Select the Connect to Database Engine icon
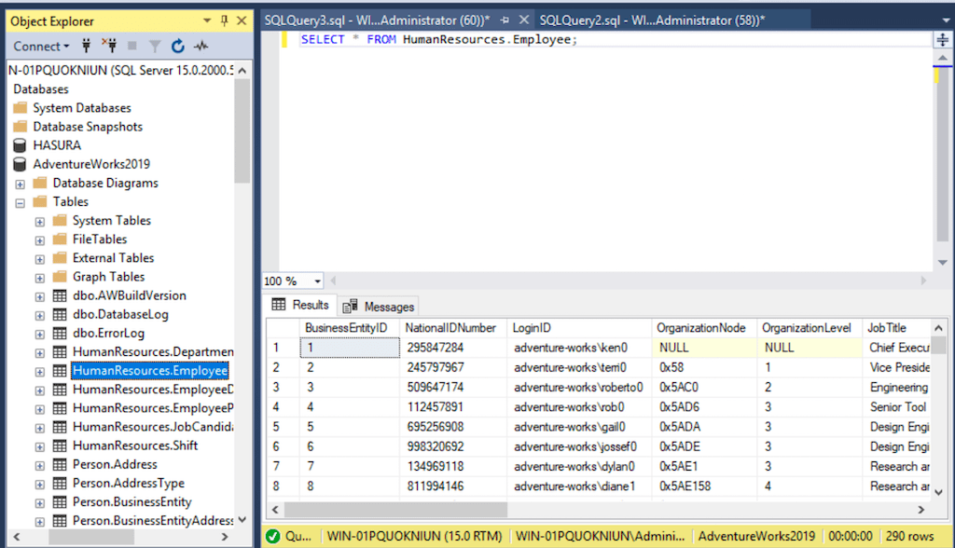This screenshot has height=548, width=955. [x=86, y=46]
